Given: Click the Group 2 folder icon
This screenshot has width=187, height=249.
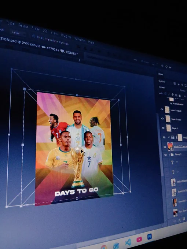Looking at the screenshot, I should 172,155.
